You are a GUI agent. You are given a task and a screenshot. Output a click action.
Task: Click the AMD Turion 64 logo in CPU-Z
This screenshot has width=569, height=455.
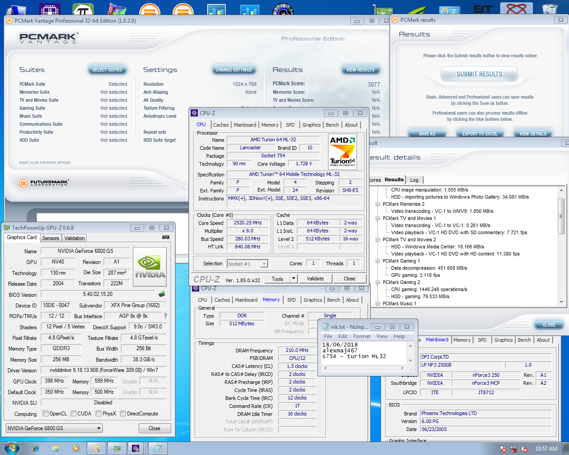coord(342,152)
